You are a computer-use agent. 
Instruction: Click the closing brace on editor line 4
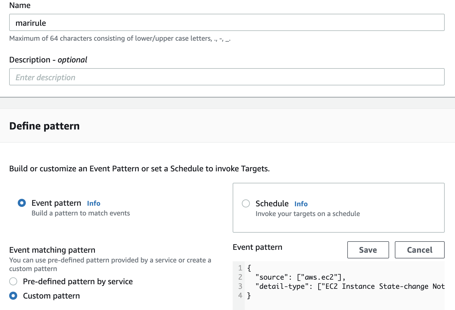pos(249,295)
